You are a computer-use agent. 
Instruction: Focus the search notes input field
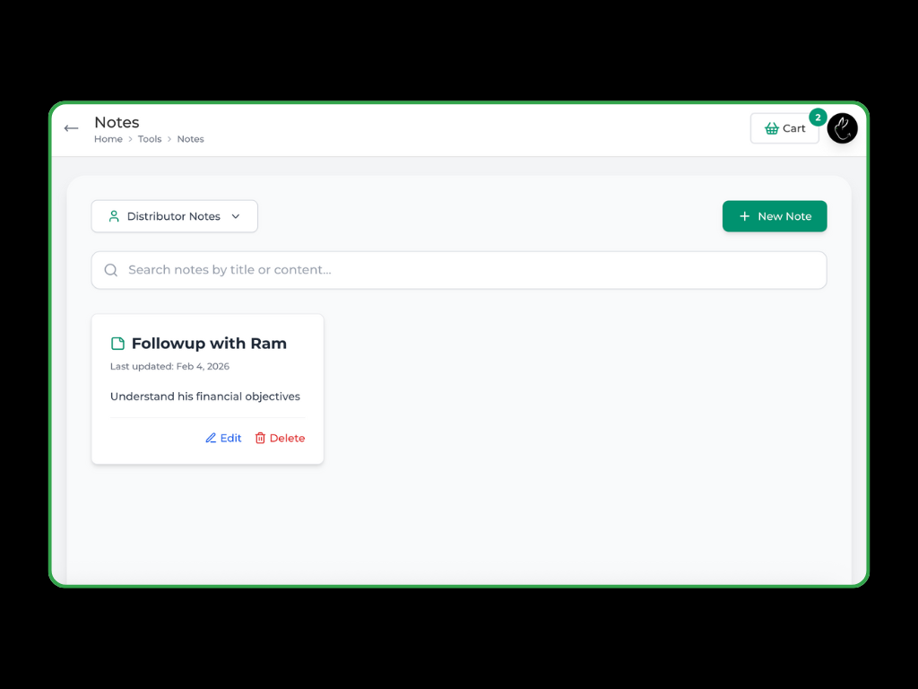466,270
